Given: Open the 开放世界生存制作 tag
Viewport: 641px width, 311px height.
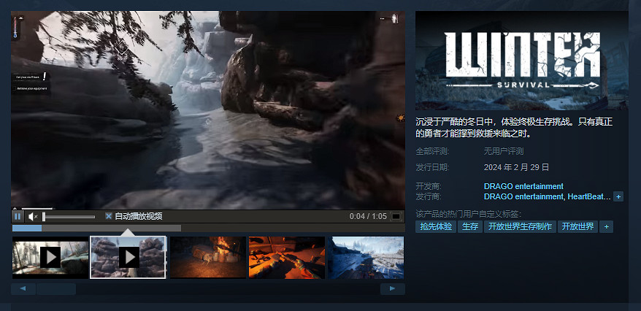Looking at the screenshot, I should [520, 227].
